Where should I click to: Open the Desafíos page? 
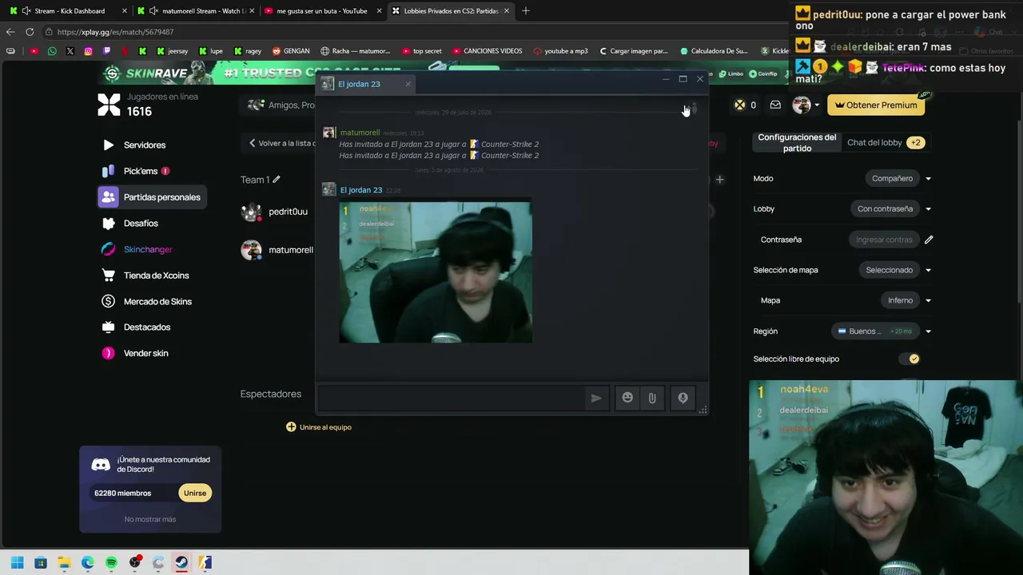coord(141,224)
